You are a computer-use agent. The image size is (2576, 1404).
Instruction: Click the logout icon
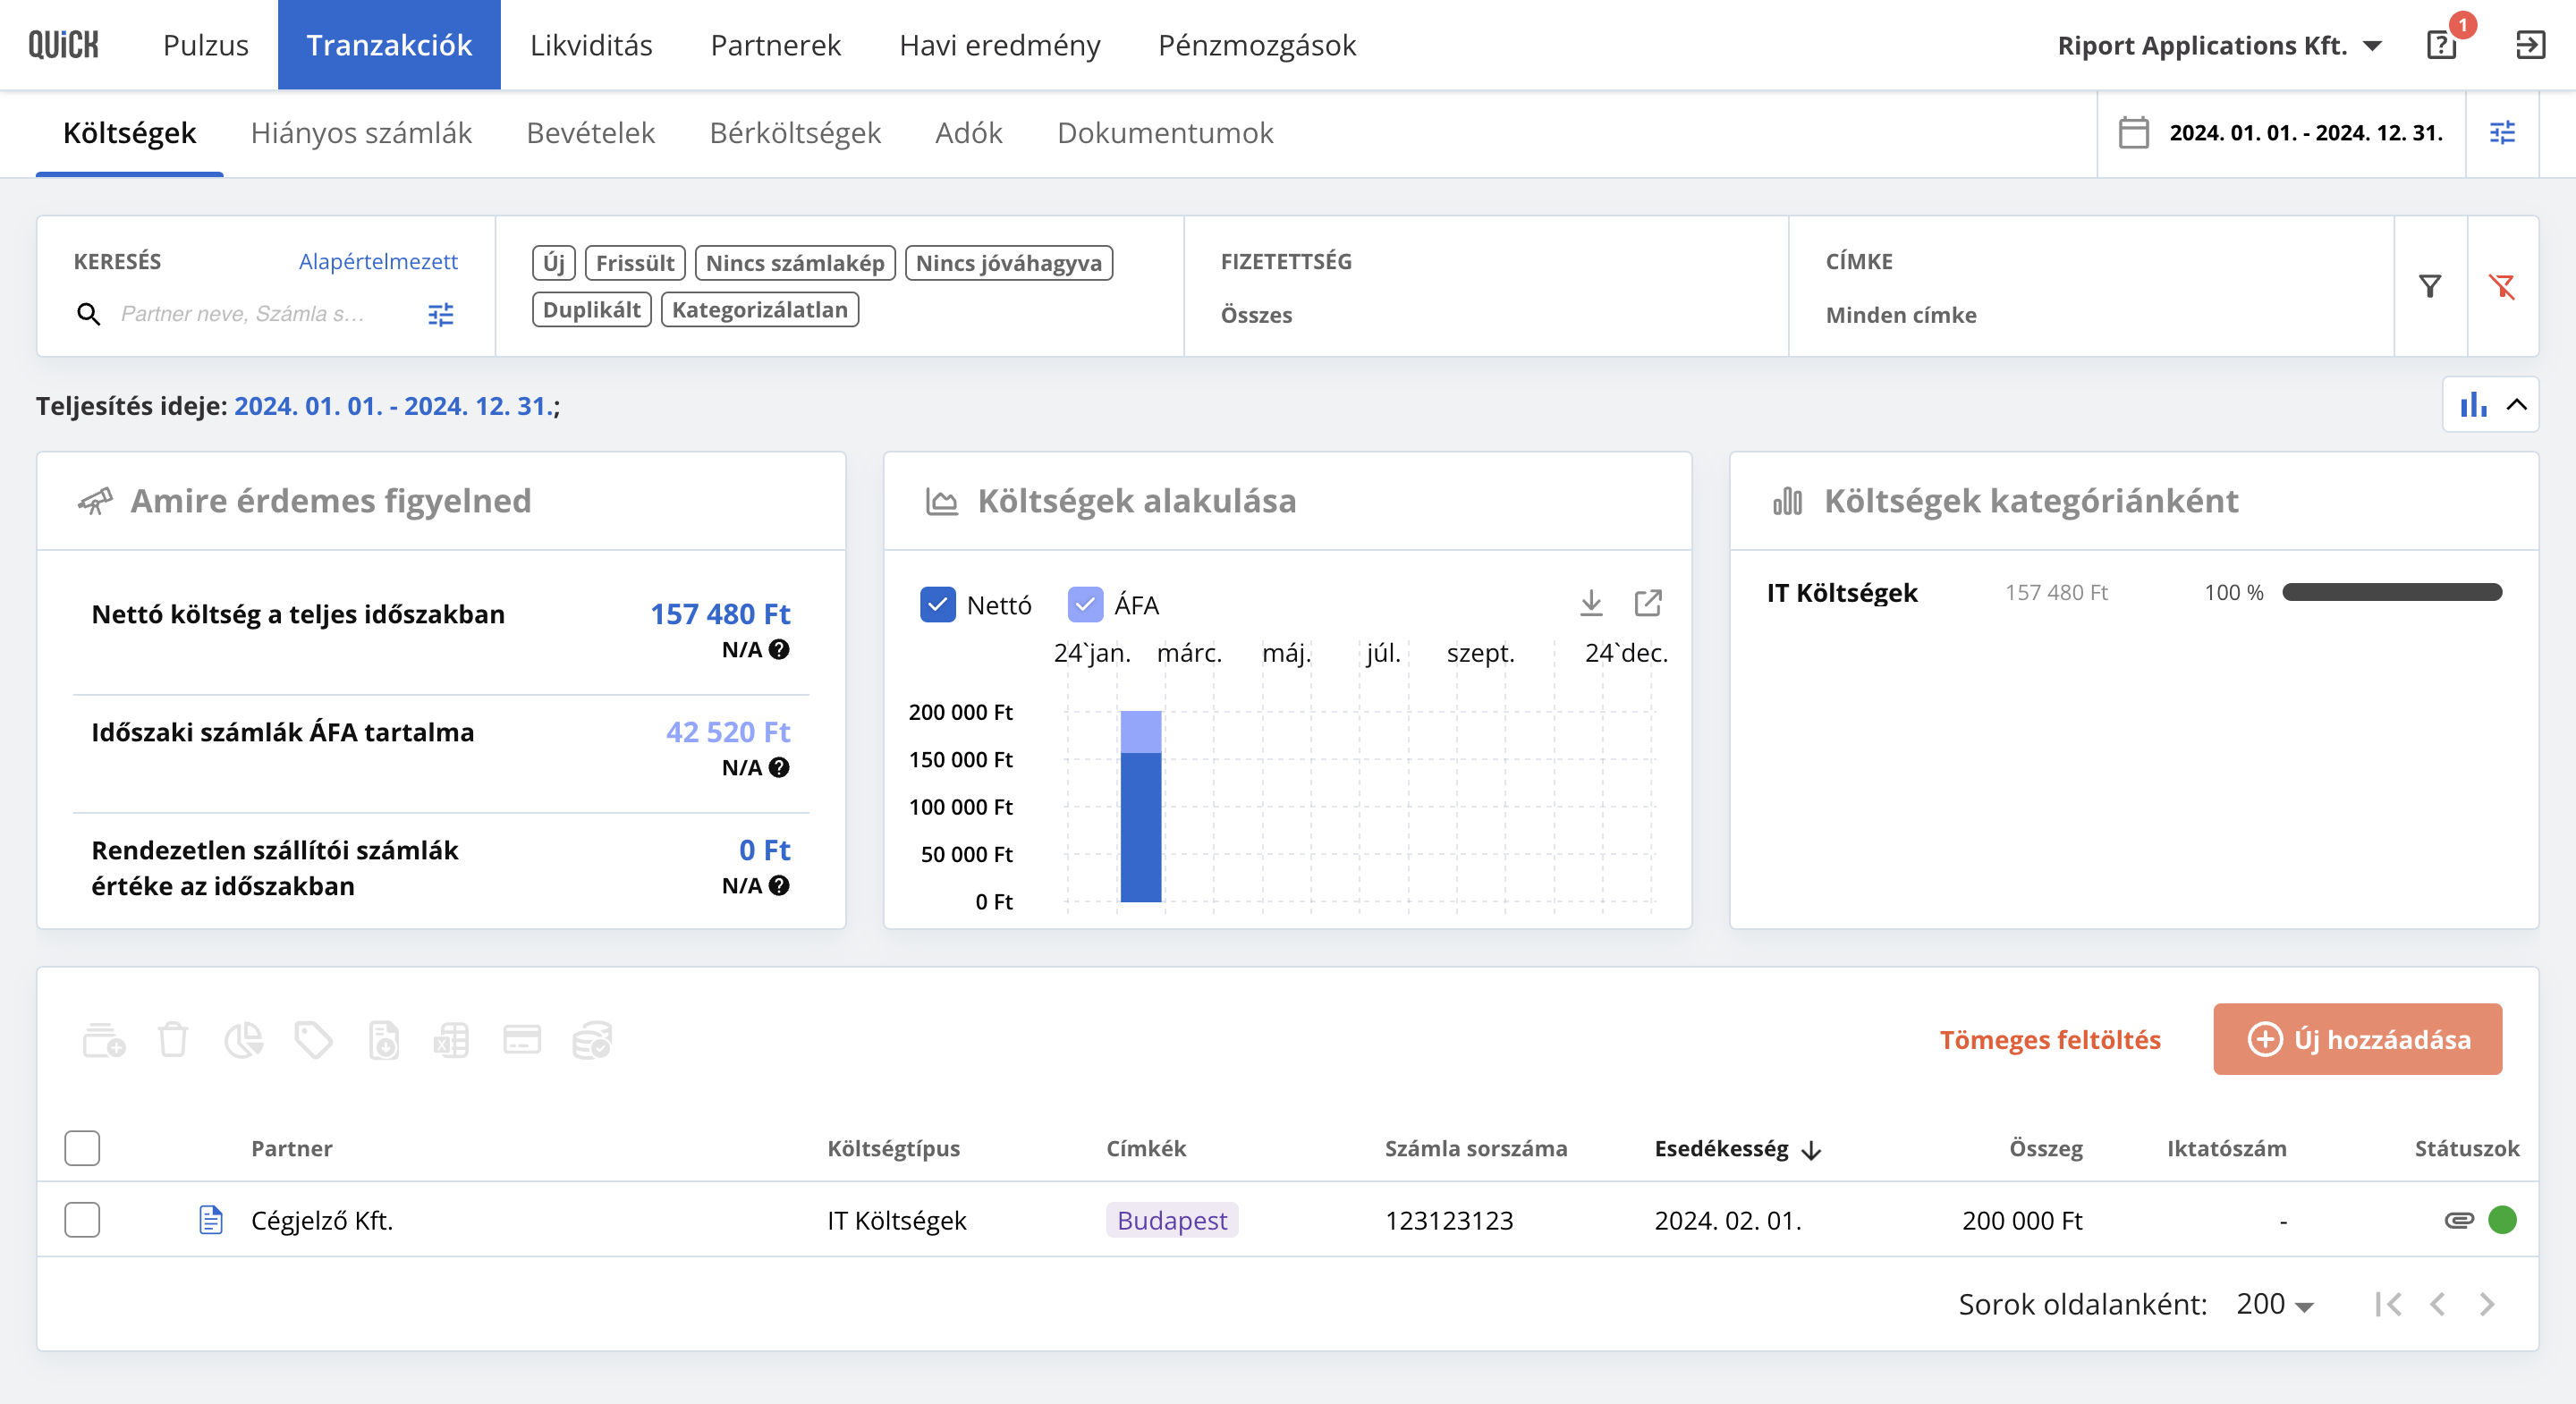[2530, 45]
